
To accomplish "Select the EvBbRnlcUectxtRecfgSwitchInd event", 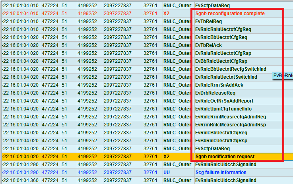I will tap(231, 69).
